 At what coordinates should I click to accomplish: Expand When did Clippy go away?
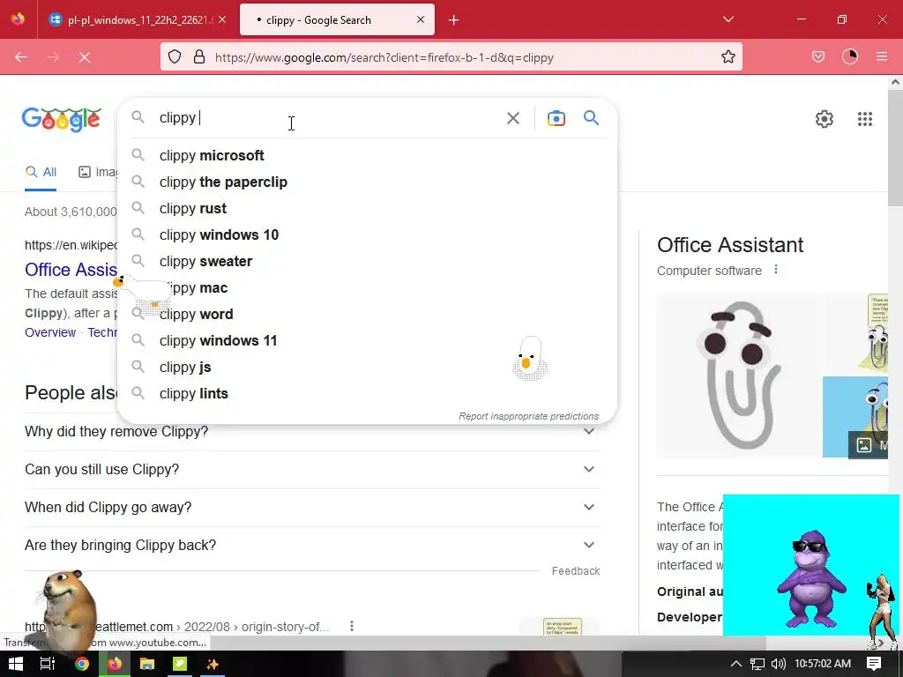click(x=312, y=508)
